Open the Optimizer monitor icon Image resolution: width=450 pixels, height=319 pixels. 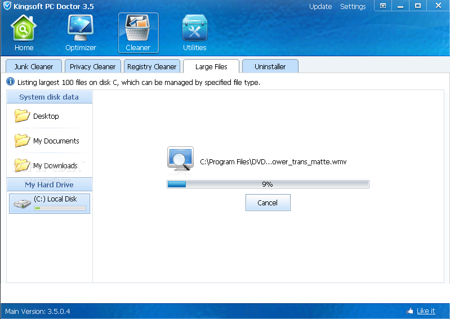tap(81, 28)
